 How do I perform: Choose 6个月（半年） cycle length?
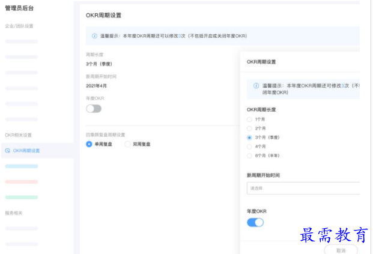[x=249, y=156]
